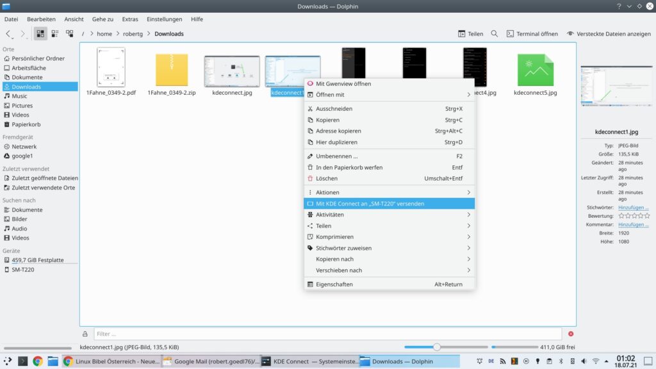Set rating with the first star
The width and height of the screenshot is (656, 369).
click(621, 216)
